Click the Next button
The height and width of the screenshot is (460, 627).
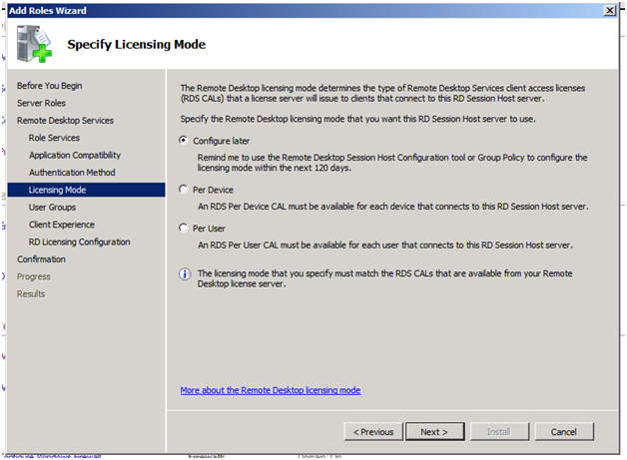click(x=435, y=432)
